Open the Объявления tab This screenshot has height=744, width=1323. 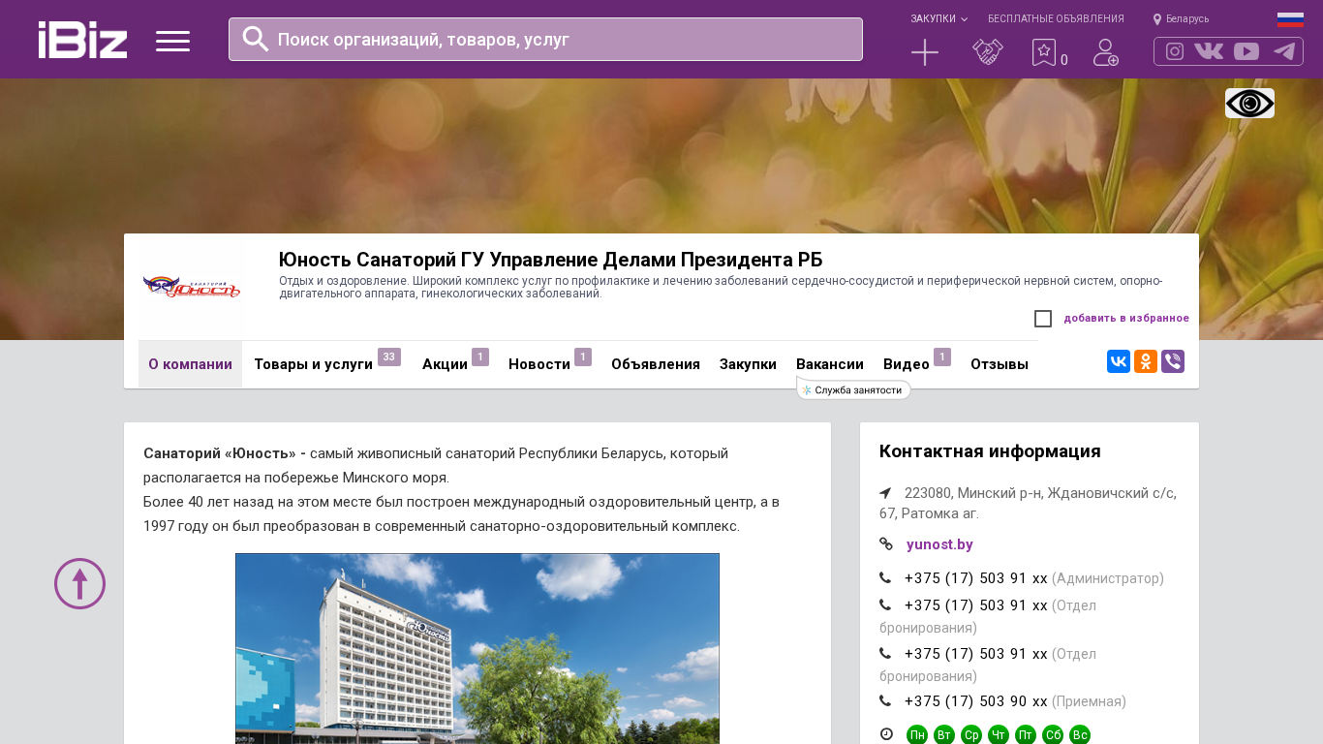[656, 364]
